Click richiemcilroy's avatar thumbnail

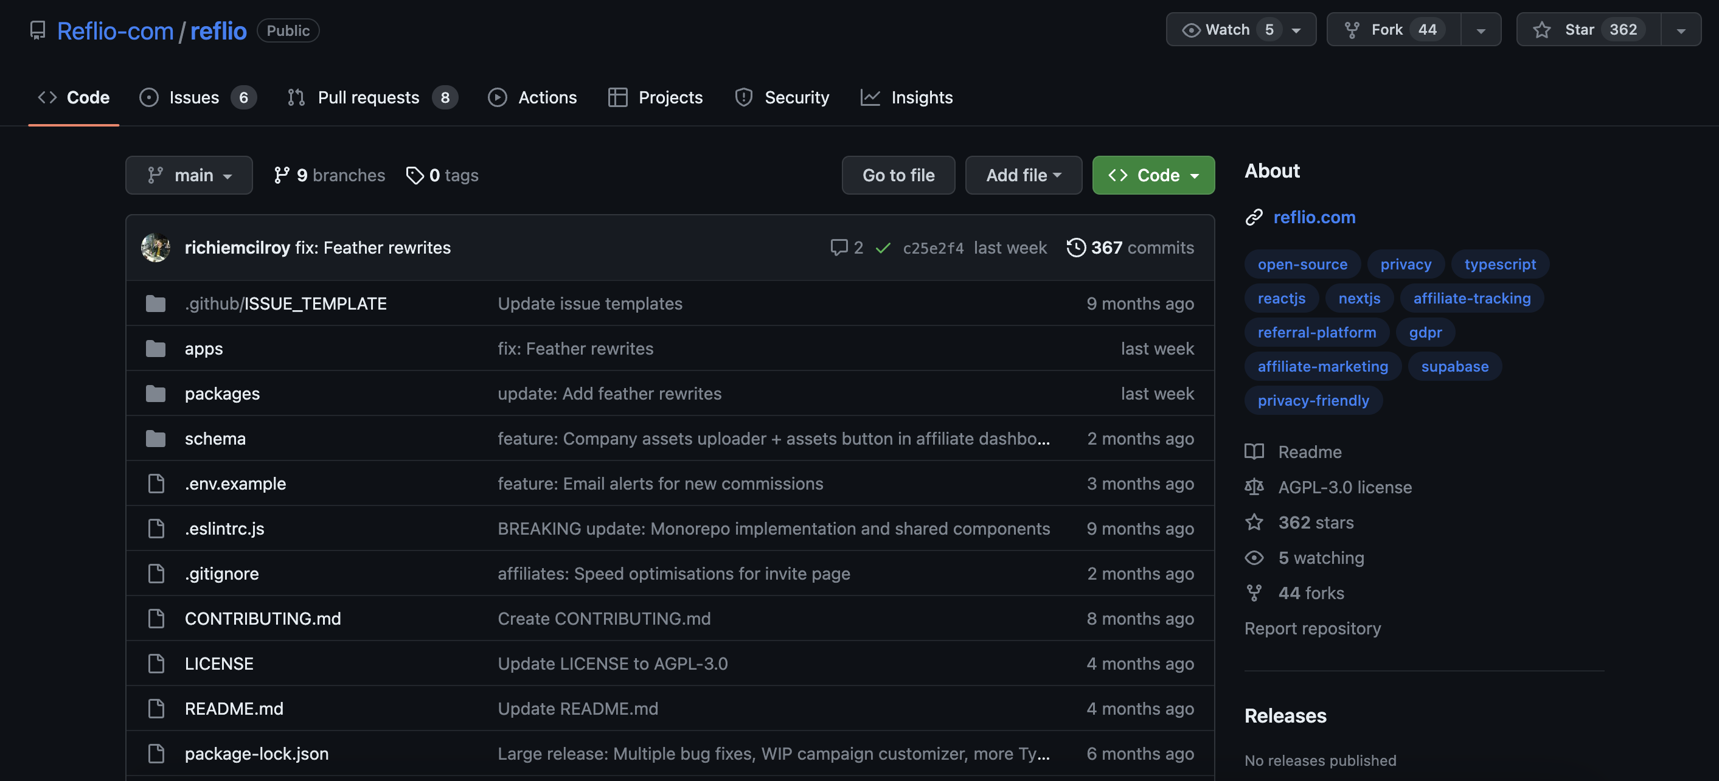(x=156, y=248)
